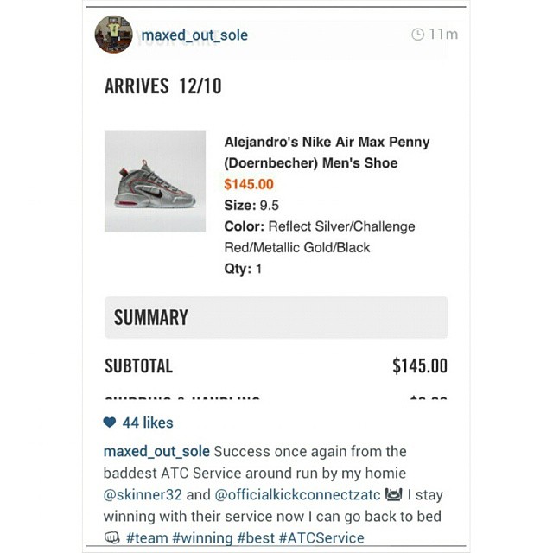The height and width of the screenshot is (553, 553).
Task: Open the #team hashtag
Action: tap(147, 538)
